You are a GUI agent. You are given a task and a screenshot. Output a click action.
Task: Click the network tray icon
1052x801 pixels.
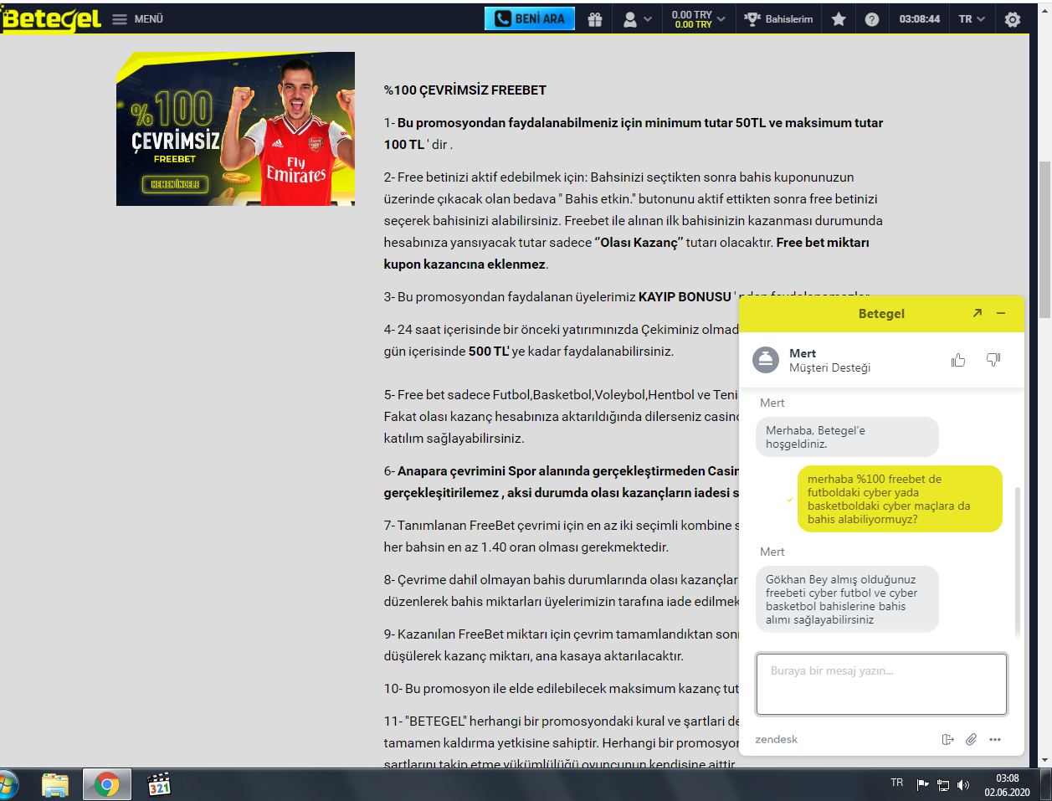(943, 784)
